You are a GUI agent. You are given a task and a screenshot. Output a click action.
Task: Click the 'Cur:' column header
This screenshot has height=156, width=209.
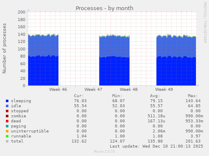point(79,96)
